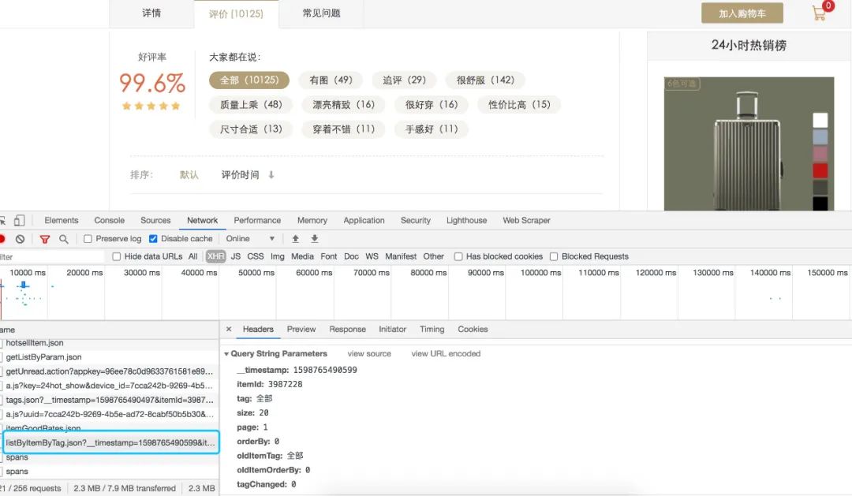The image size is (852, 496).
Task: Click the view source link
Action: pyautogui.click(x=368, y=353)
